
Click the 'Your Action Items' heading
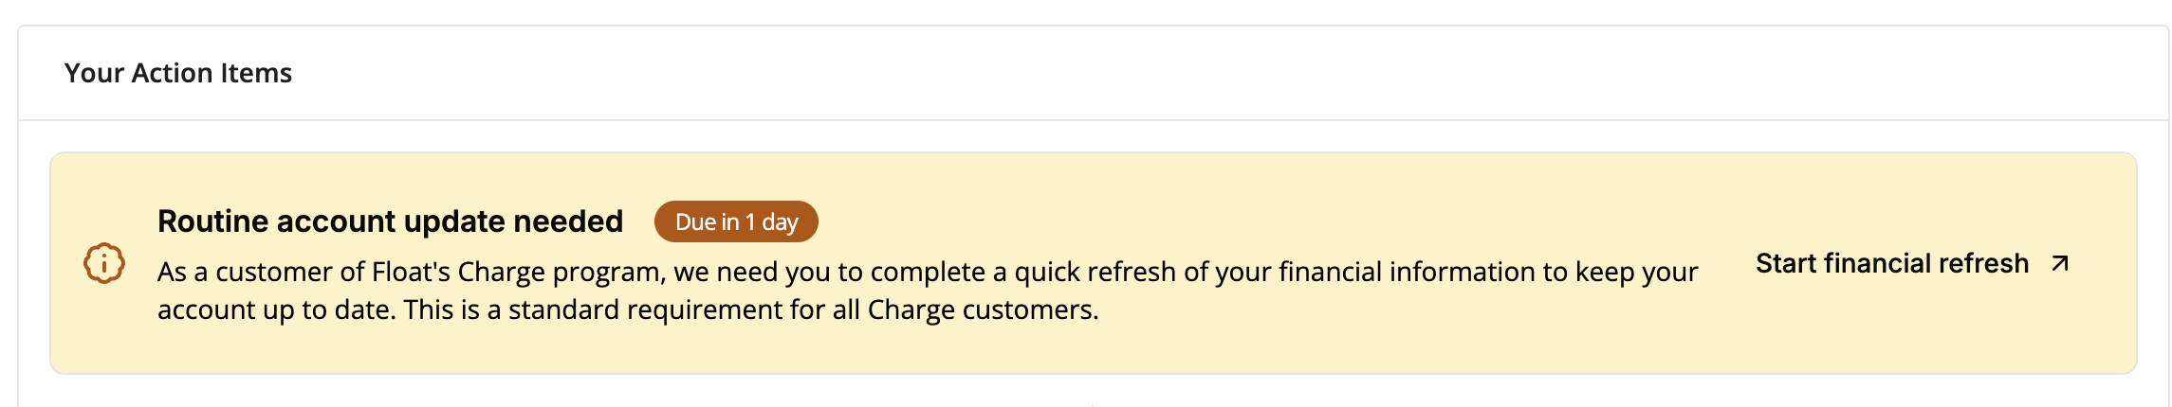178,73
